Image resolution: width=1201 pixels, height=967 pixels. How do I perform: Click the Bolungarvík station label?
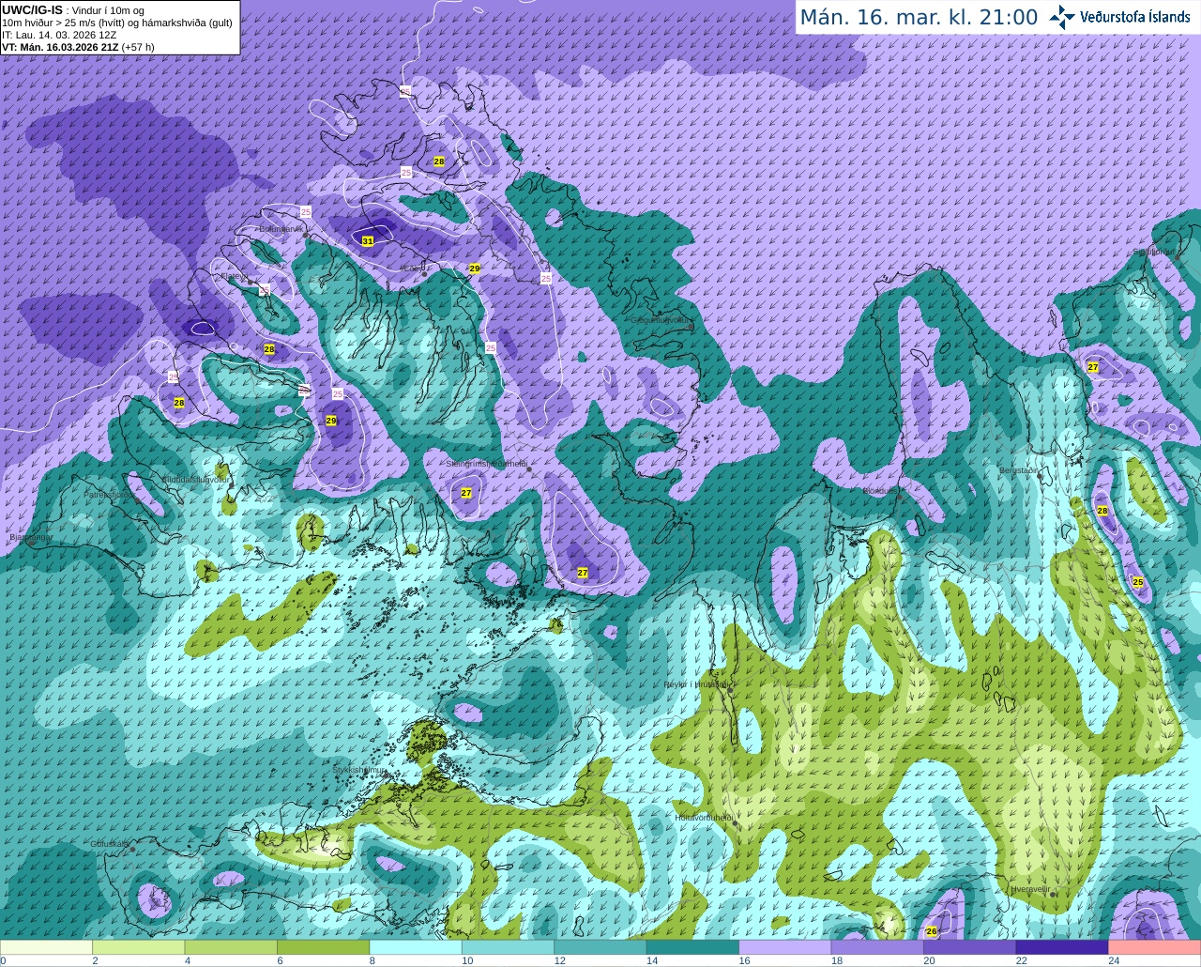(281, 228)
